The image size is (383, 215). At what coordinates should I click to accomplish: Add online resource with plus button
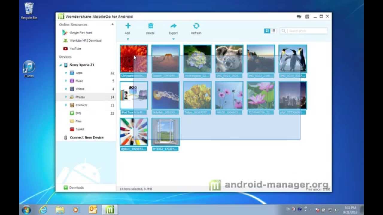[x=113, y=24]
